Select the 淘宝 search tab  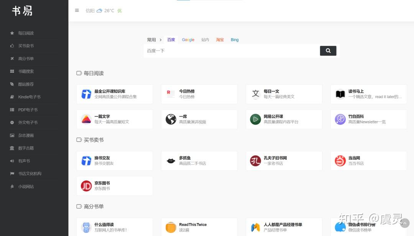220,40
